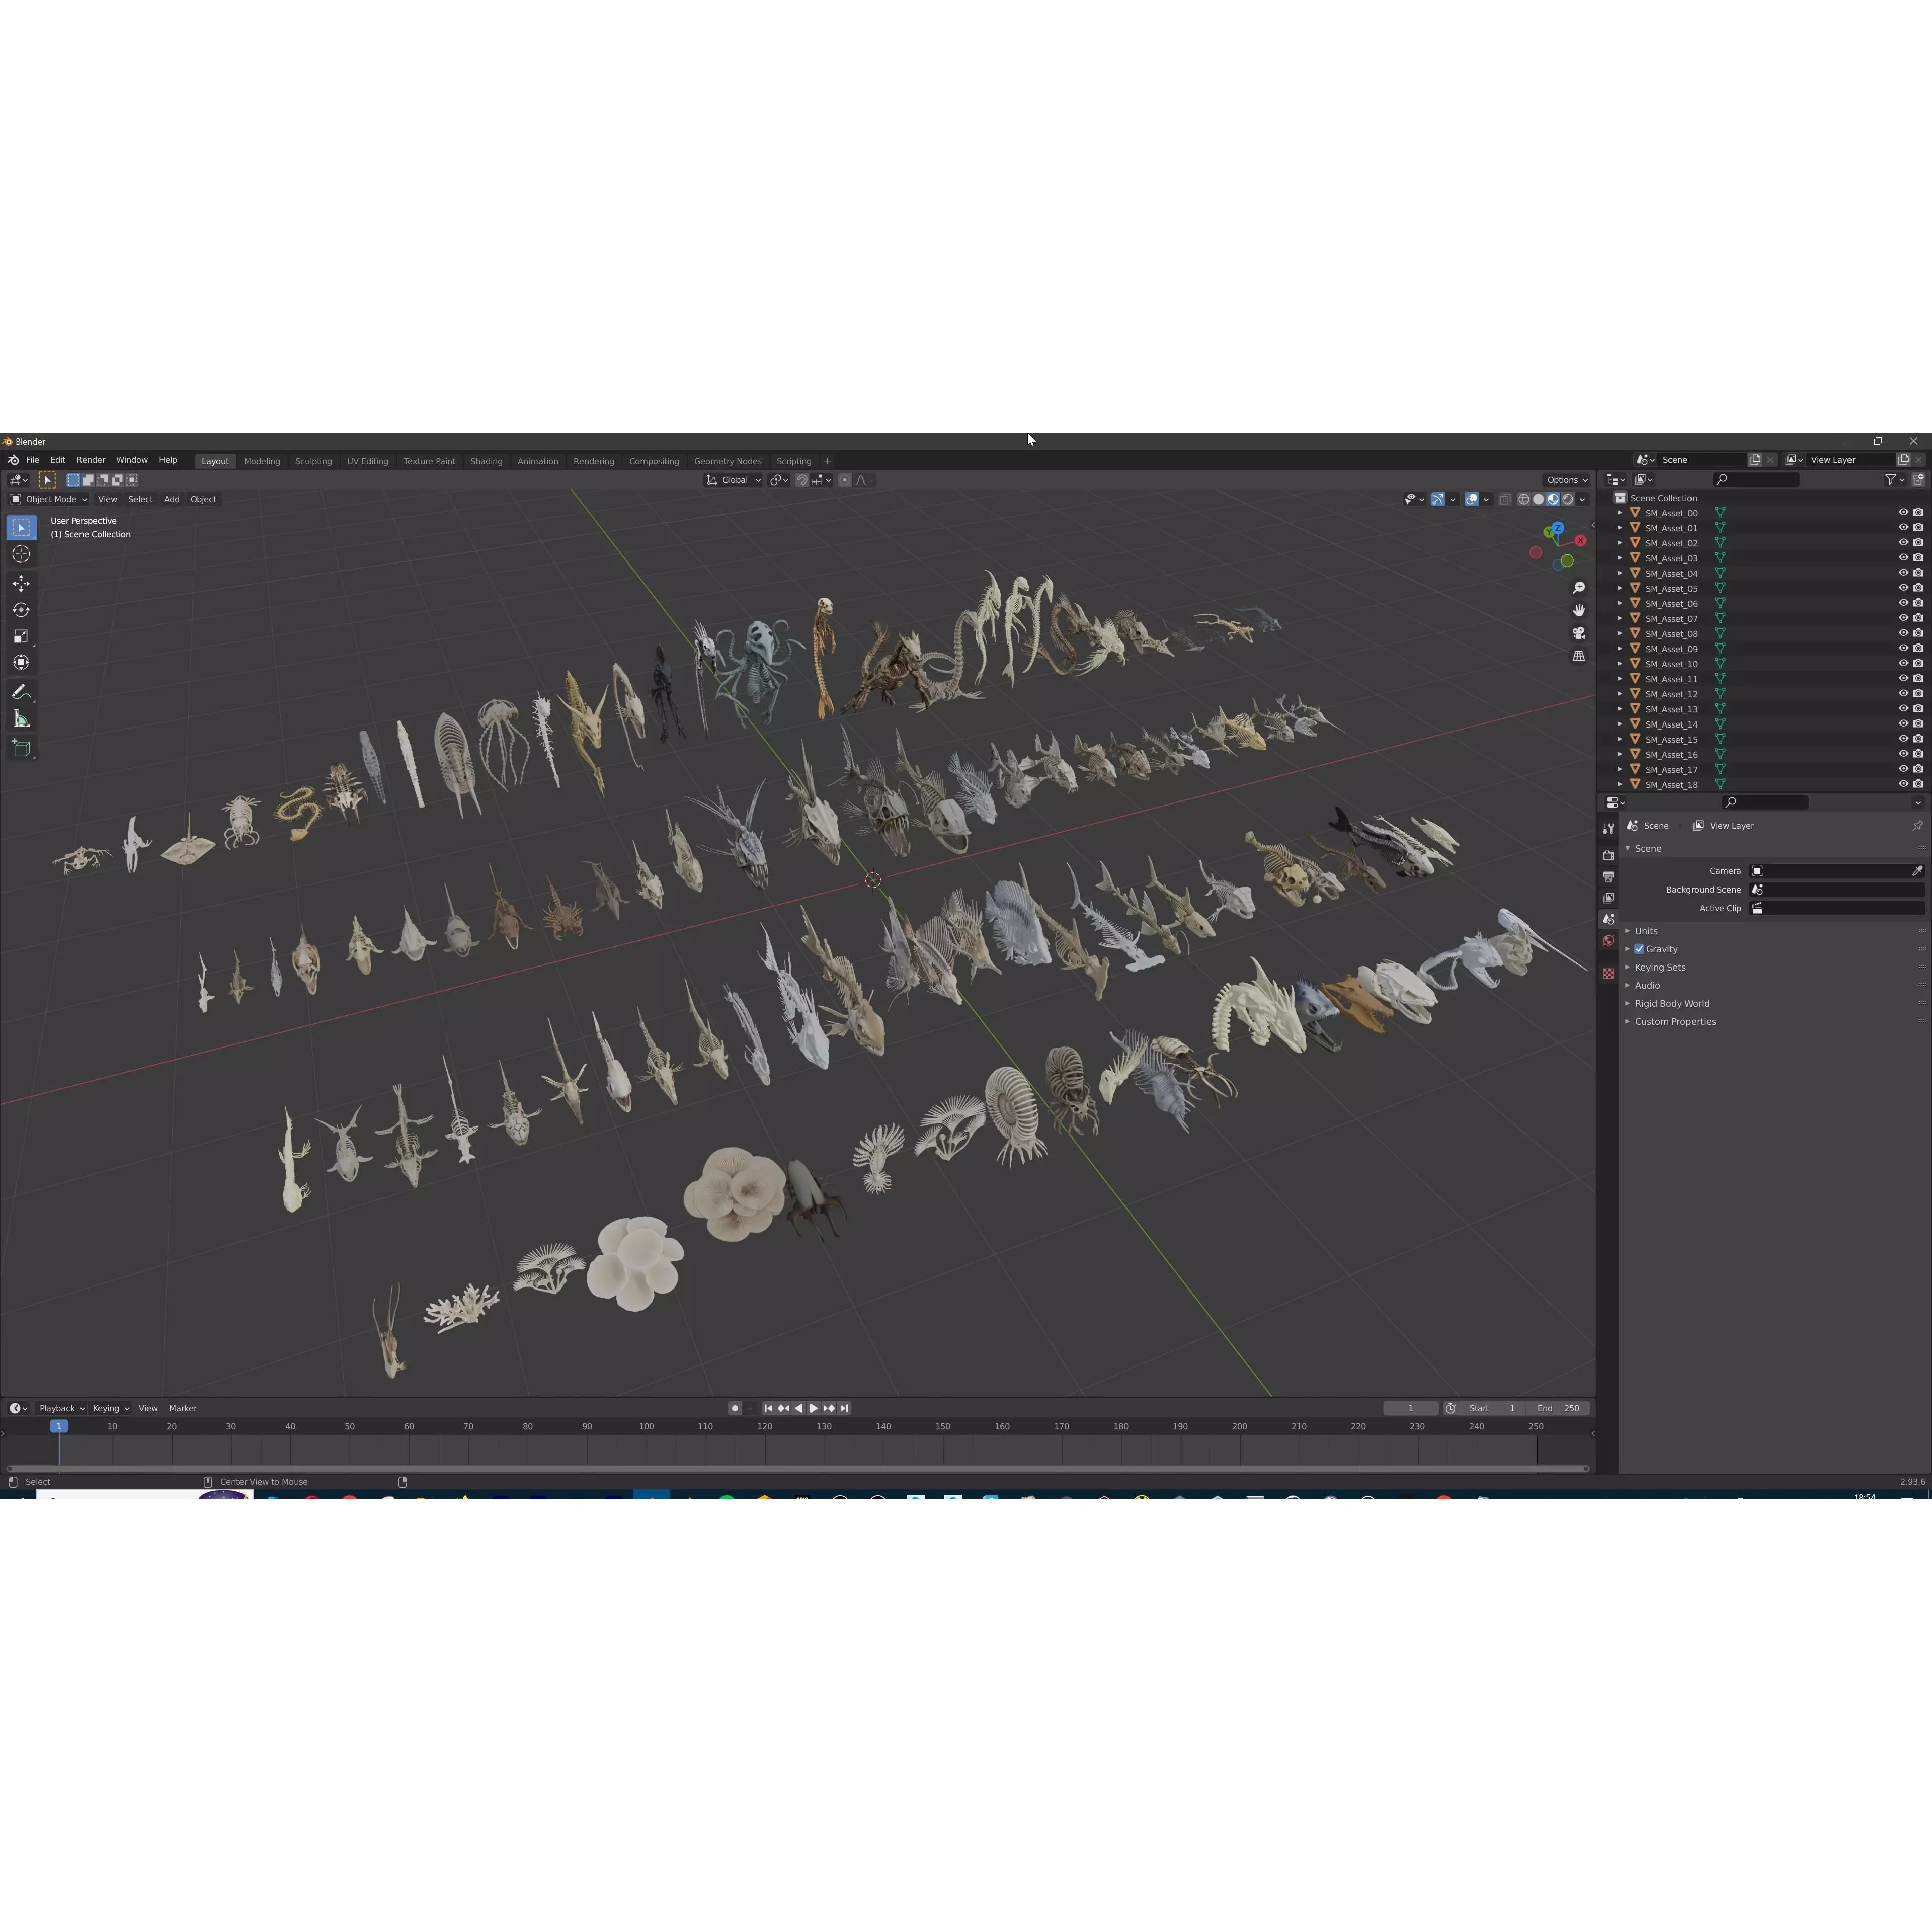Screen dimensions: 1932x1932
Task: Disable camera rendering for SM_Asset_10
Action: [1917, 663]
